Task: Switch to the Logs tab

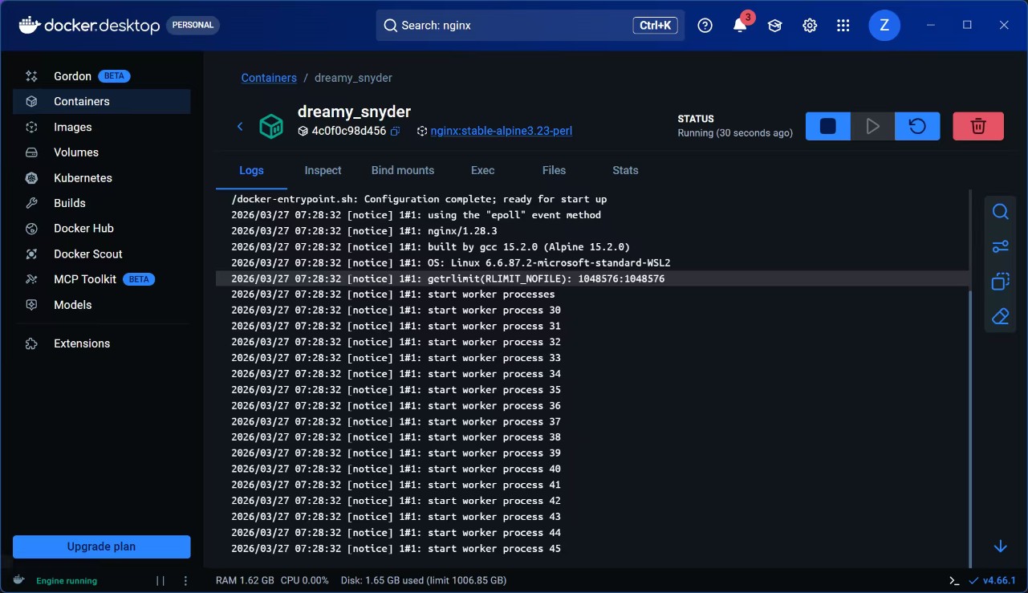Action: (251, 171)
